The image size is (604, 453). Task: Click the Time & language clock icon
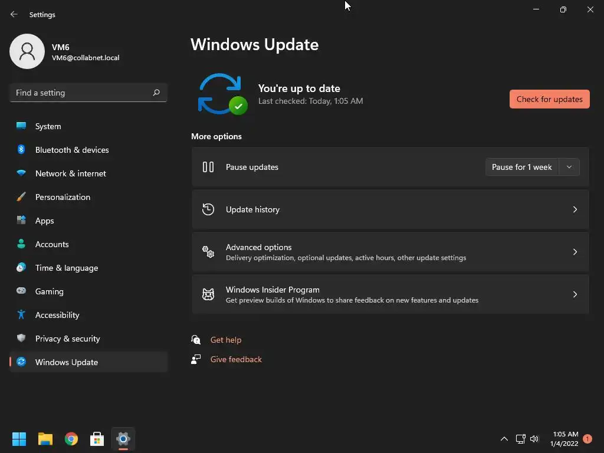21,267
